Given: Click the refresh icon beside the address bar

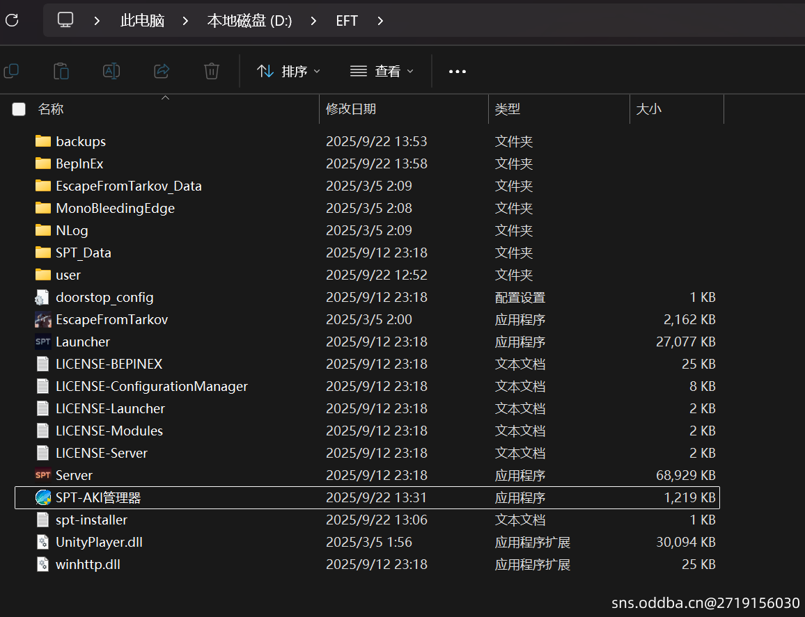Looking at the screenshot, I should click(x=12, y=20).
